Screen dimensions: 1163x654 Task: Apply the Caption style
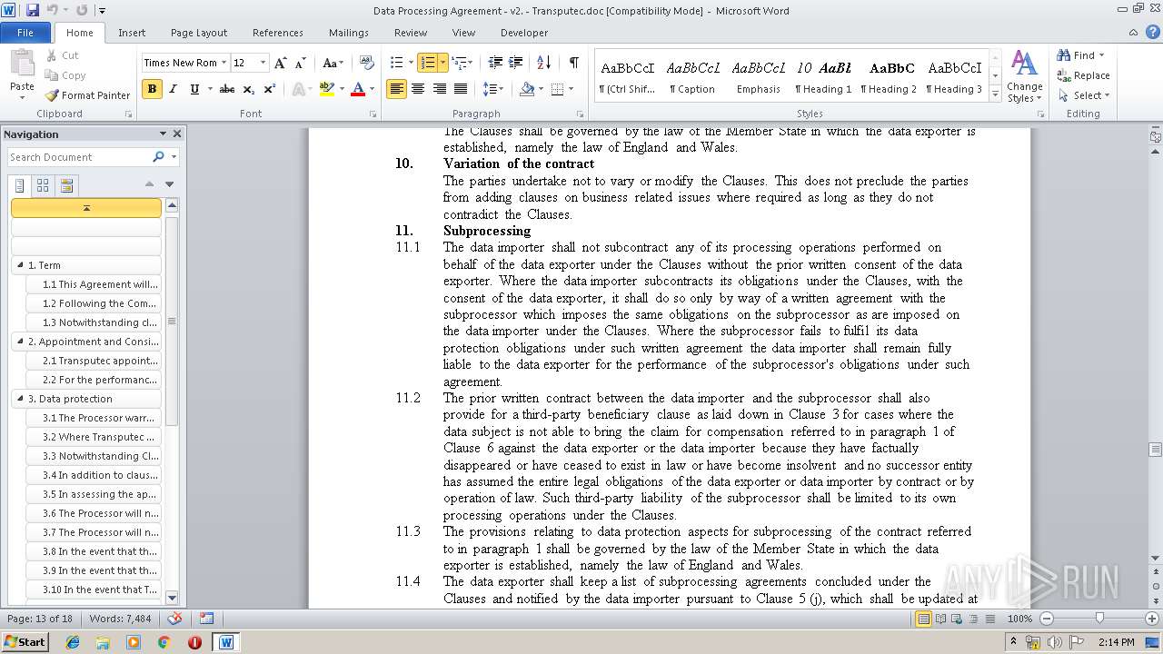pos(693,77)
